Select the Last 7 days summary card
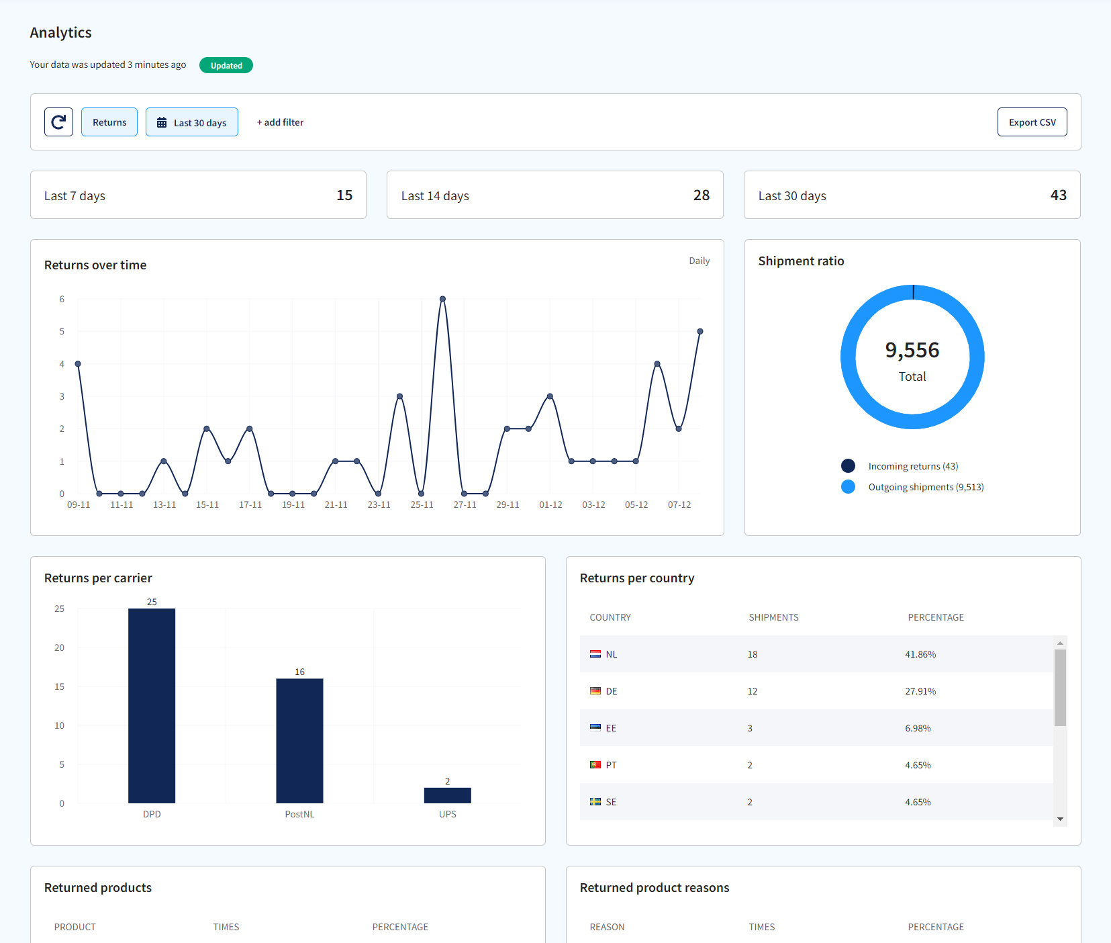The height and width of the screenshot is (943, 1111). click(198, 195)
